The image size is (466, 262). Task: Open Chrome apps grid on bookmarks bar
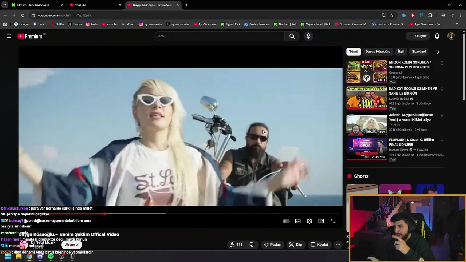5,24
